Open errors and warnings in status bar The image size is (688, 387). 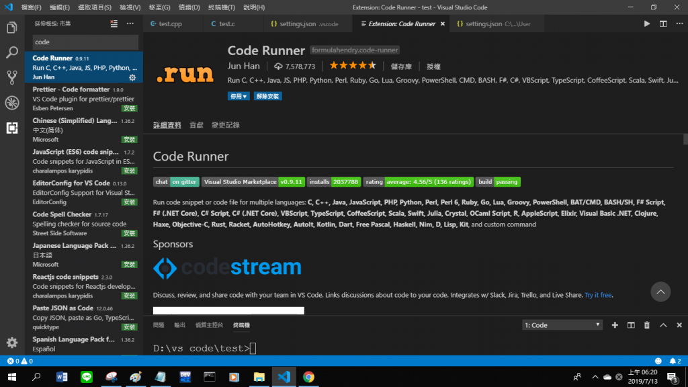click(x=19, y=361)
